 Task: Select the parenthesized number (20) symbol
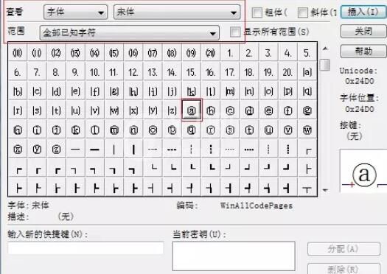(x=211, y=53)
